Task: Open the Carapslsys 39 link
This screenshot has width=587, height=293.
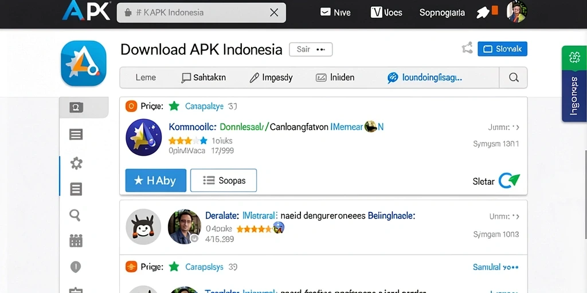Action: click(212, 267)
